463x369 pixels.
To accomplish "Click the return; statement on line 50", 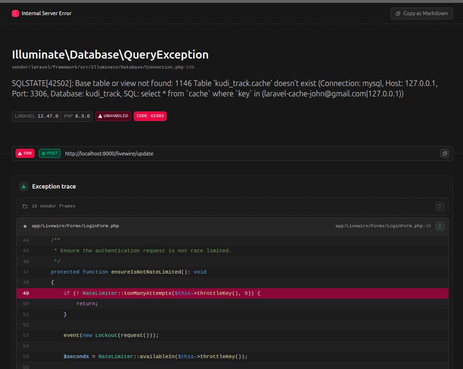I will point(87,303).
